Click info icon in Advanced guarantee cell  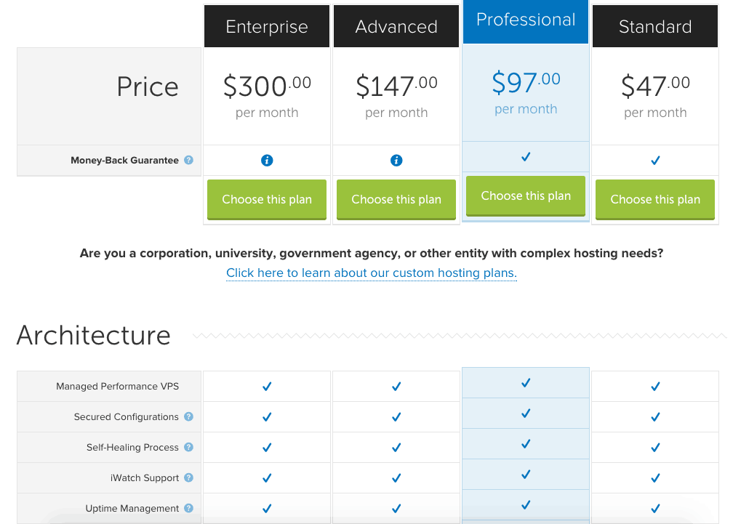tap(396, 161)
